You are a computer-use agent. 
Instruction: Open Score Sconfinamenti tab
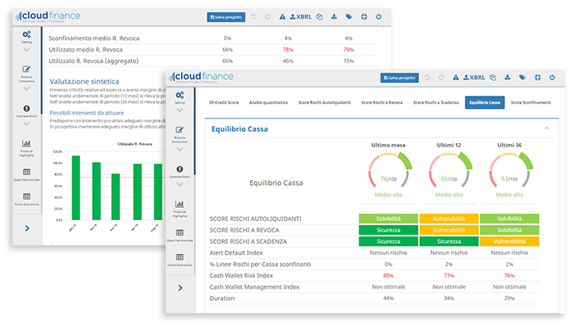coord(531,102)
